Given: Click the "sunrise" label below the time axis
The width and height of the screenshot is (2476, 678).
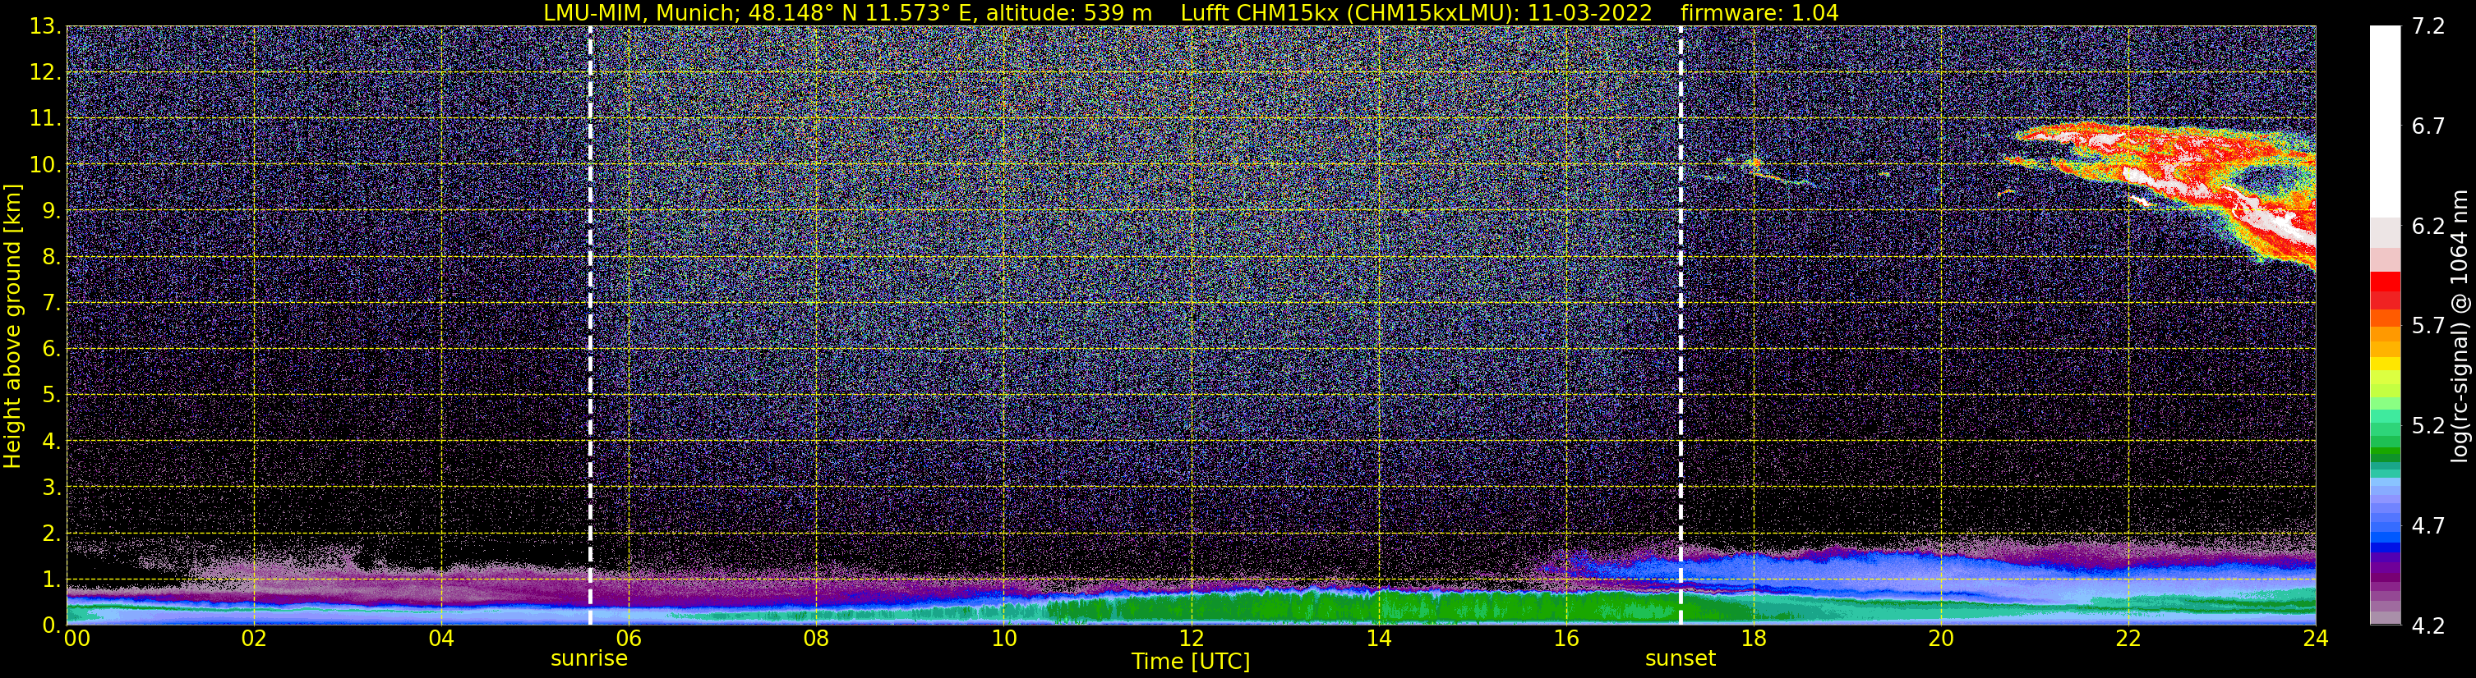Looking at the screenshot, I should tap(589, 659).
